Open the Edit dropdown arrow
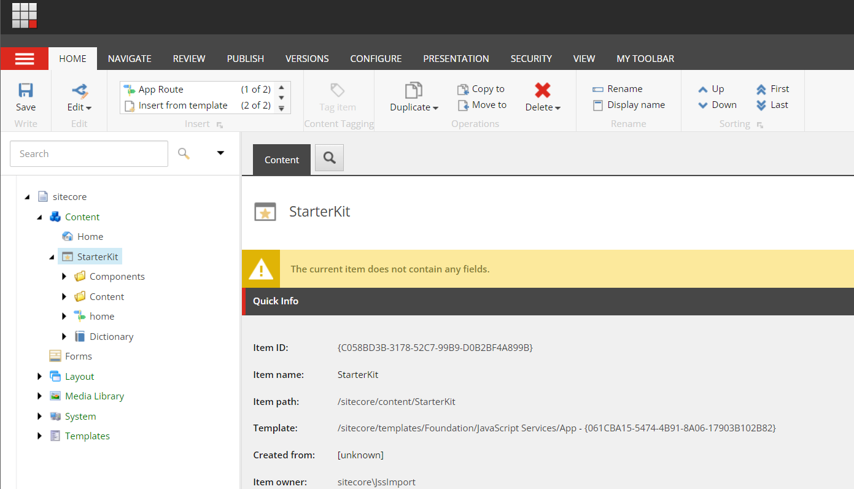This screenshot has height=489, width=854. [88, 108]
